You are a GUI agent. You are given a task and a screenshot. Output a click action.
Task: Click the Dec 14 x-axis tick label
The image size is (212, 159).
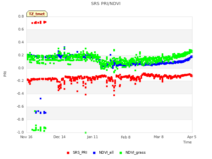[x=59, y=137]
